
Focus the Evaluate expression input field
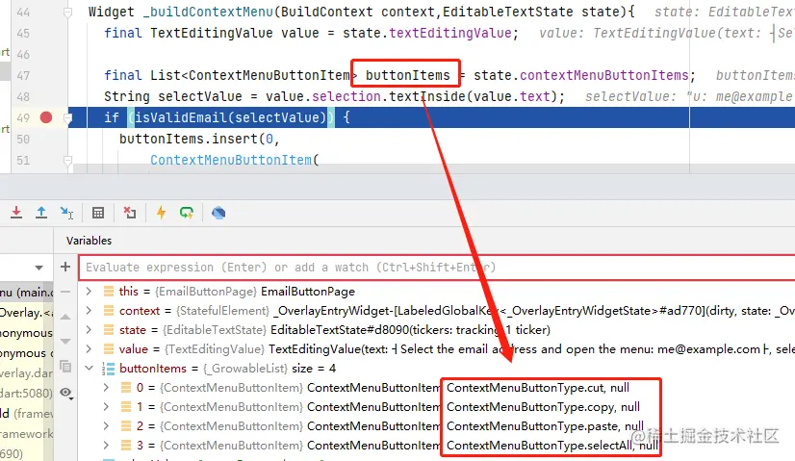click(x=437, y=268)
